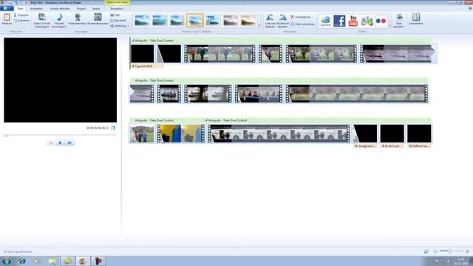Click the preview seek slider handle
Screen dimensions: 473x266
[7, 135]
